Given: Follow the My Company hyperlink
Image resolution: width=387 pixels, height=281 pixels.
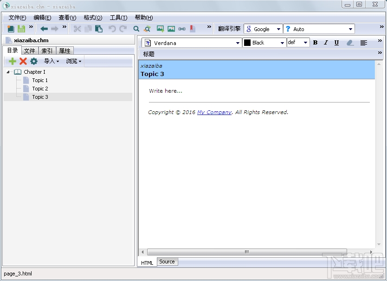Looking at the screenshot, I should pos(214,112).
